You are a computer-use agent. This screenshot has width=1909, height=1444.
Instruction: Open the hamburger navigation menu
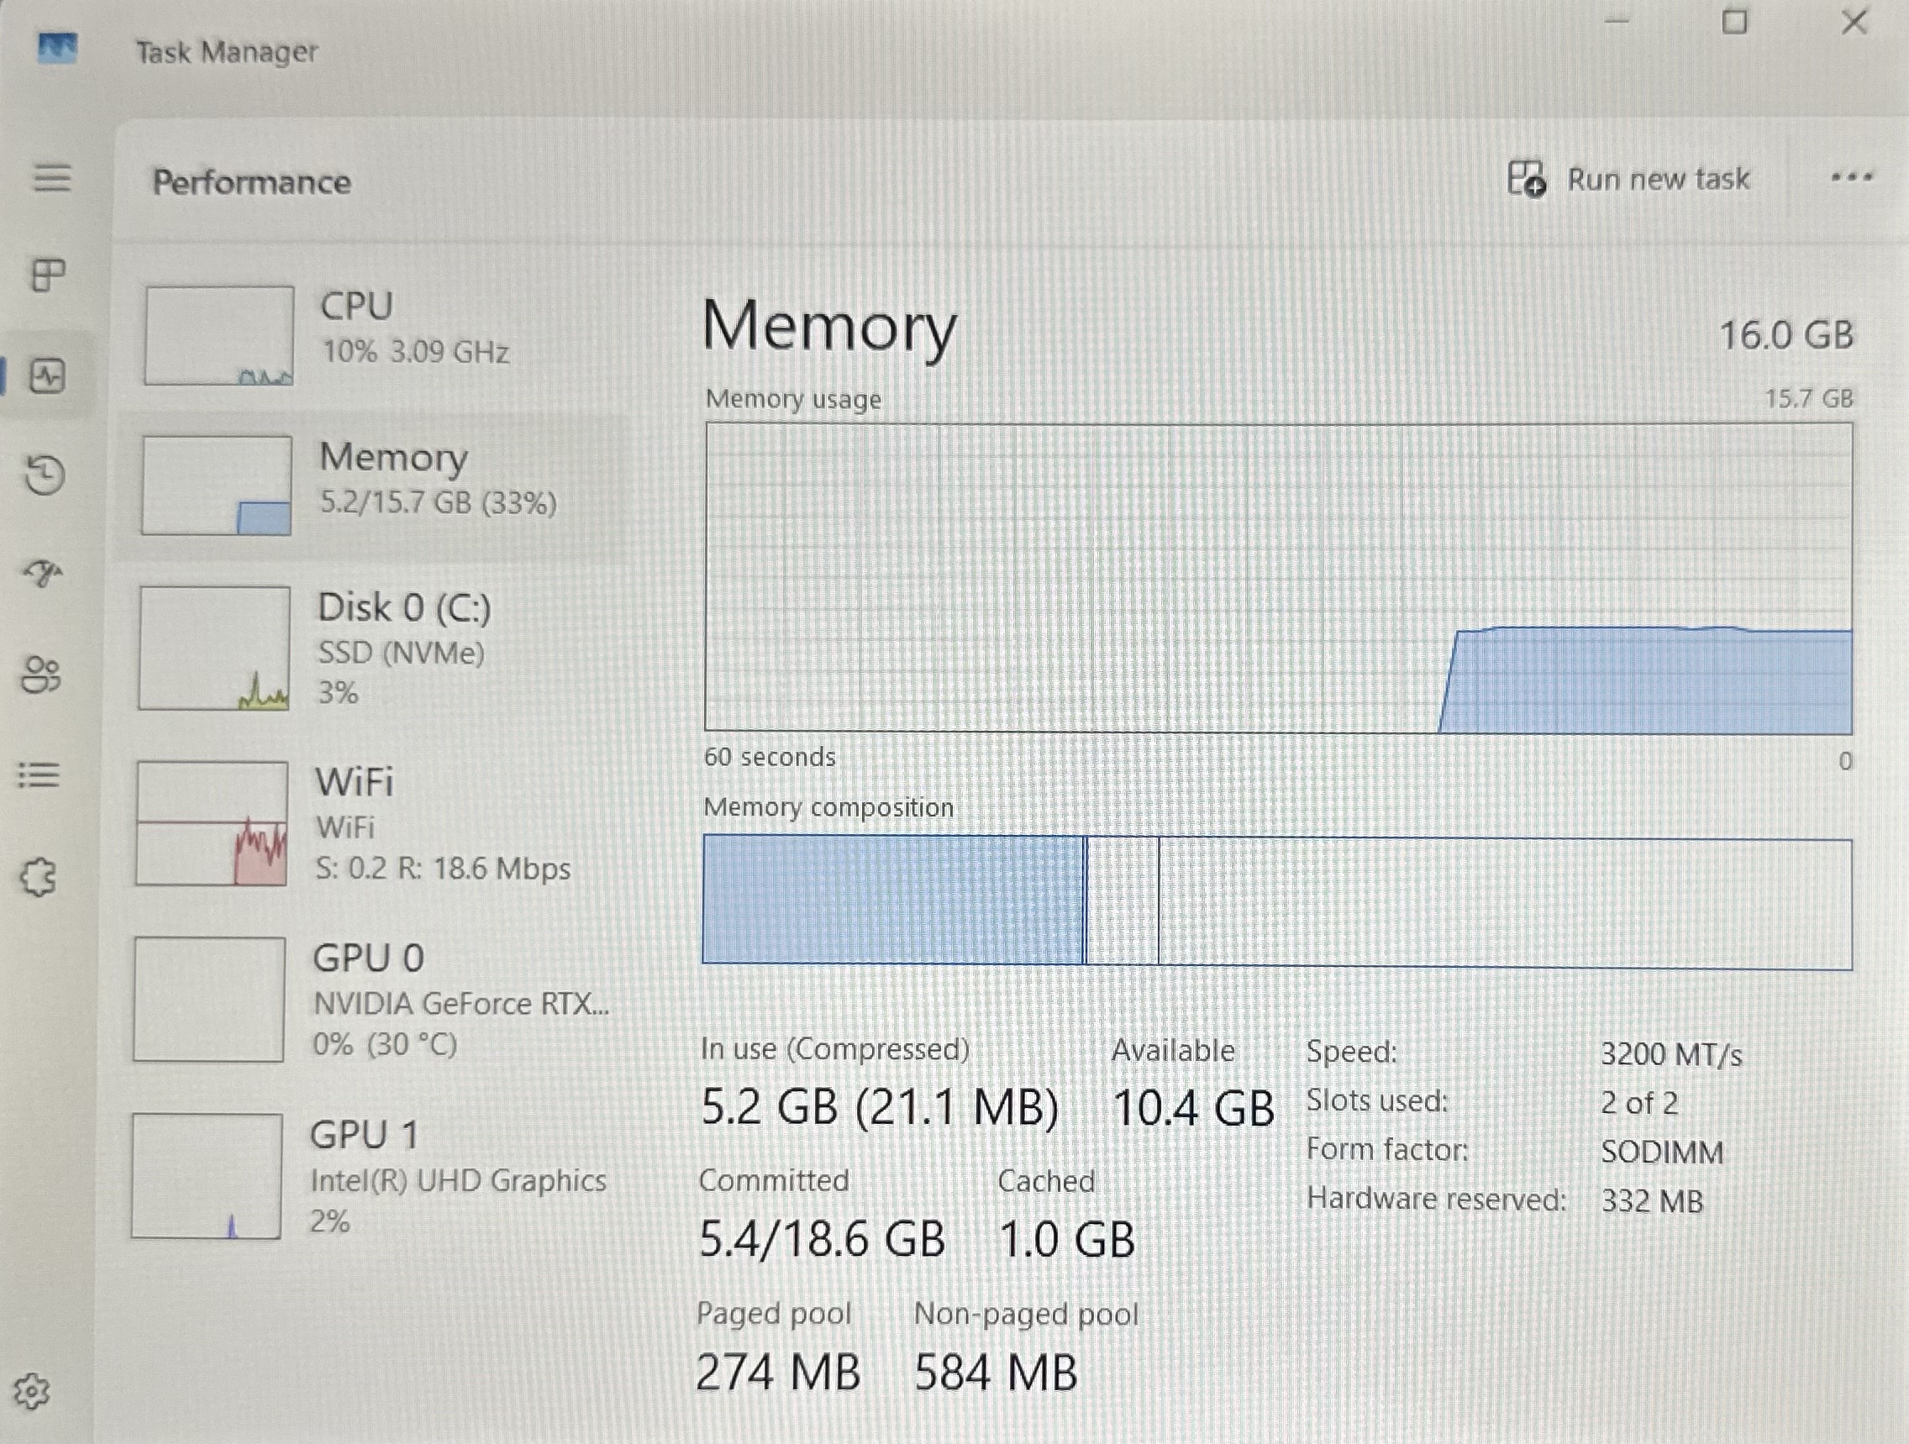[x=52, y=178]
